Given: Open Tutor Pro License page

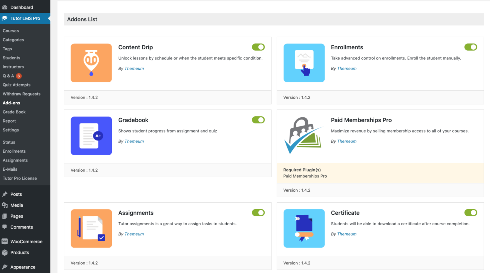Looking at the screenshot, I should pos(20,178).
